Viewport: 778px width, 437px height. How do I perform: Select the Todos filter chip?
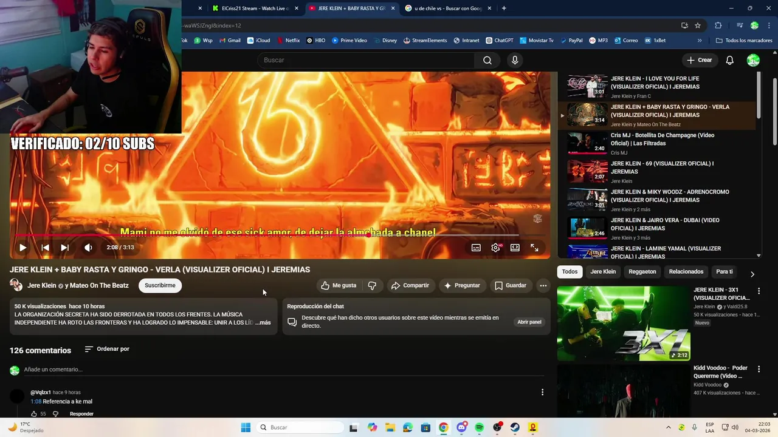[x=570, y=272]
